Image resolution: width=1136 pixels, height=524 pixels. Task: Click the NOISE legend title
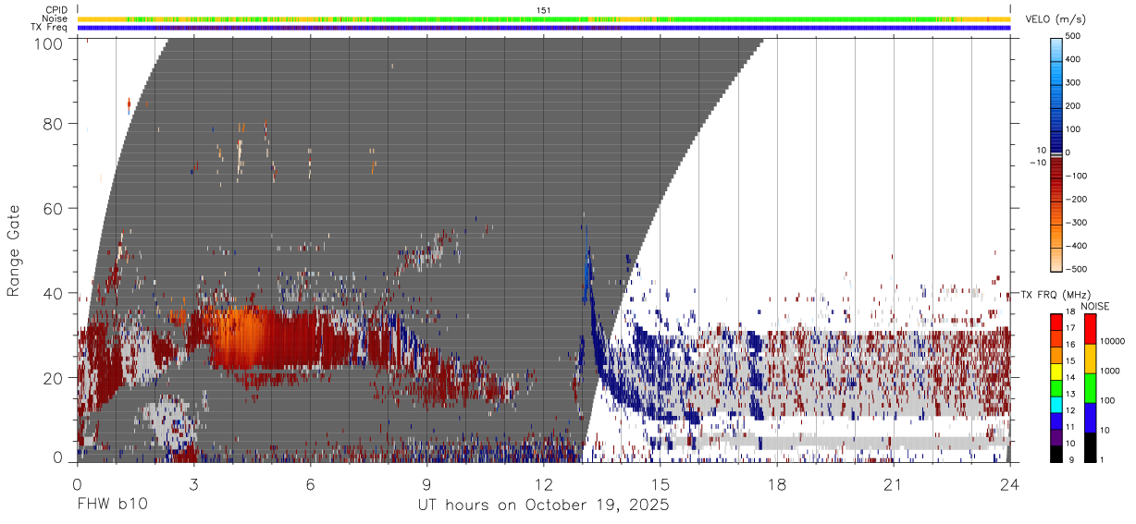coord(1095,306)
